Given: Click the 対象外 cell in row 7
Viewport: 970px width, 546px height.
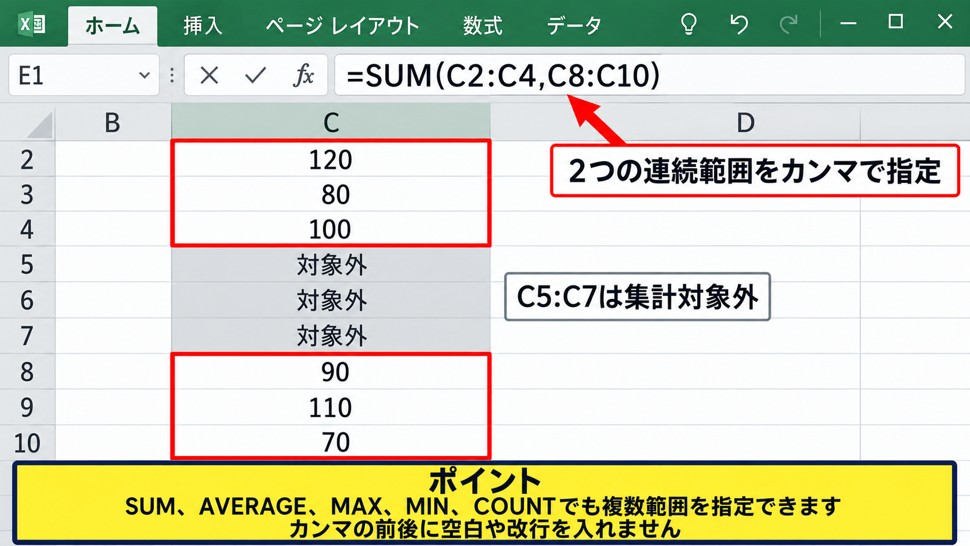Looking at the screenshot, I should tap(331, 335).
